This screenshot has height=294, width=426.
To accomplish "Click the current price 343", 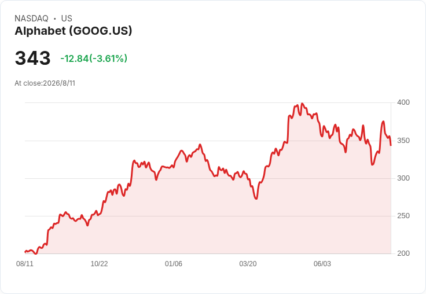I will (x=32, y=58).
